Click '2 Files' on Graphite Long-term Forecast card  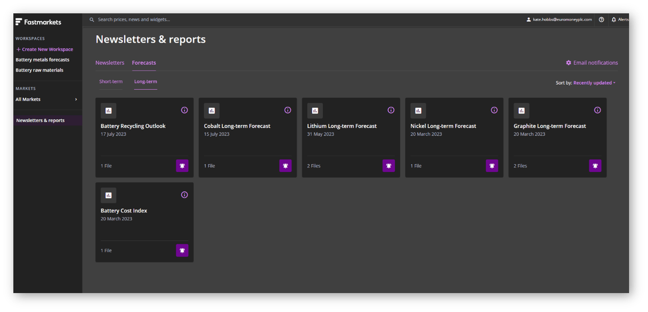pos(520,166)
